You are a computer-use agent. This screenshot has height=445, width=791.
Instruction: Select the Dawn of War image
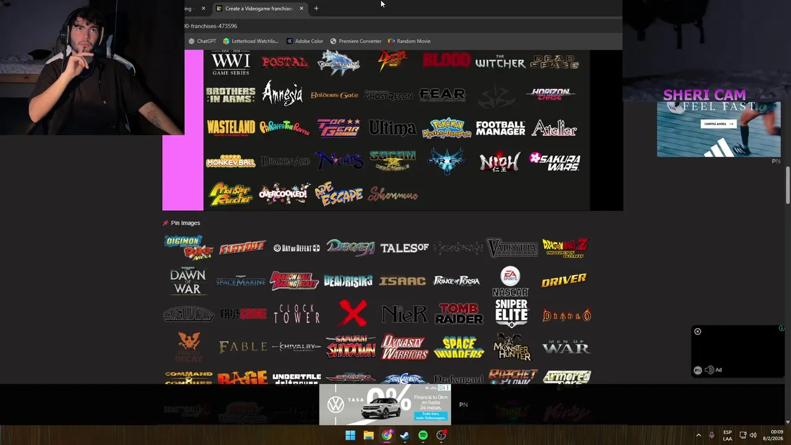tap(188, 281)
